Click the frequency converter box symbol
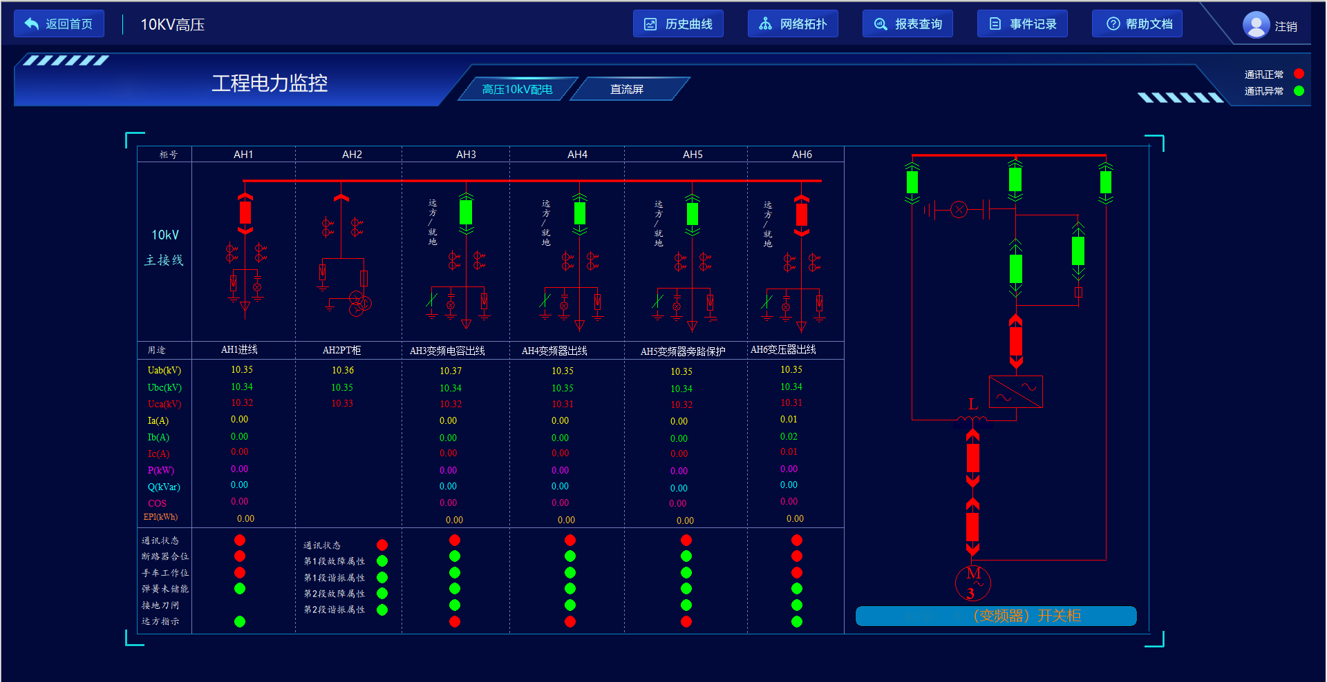The image size is (1327, 682). pyautogui.click(x=1015, y=392)
